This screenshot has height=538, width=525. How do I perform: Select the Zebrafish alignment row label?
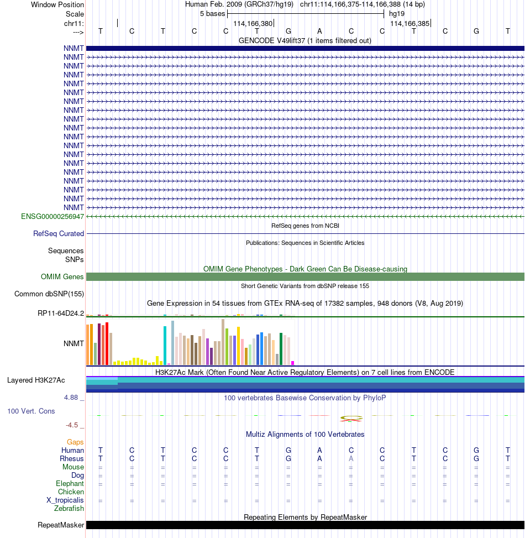coord(69,509)
